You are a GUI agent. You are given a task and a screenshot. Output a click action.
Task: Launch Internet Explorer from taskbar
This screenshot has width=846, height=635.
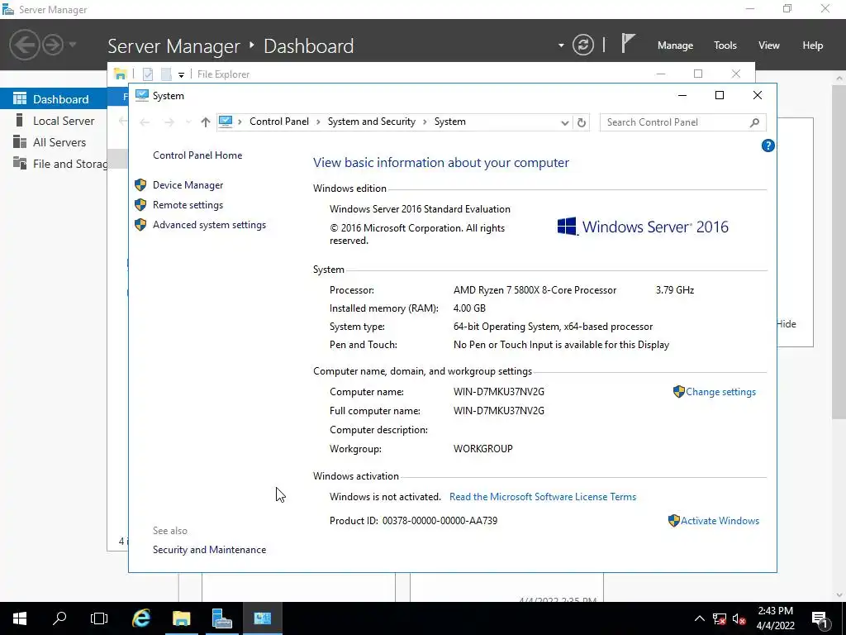click(140, 618)
